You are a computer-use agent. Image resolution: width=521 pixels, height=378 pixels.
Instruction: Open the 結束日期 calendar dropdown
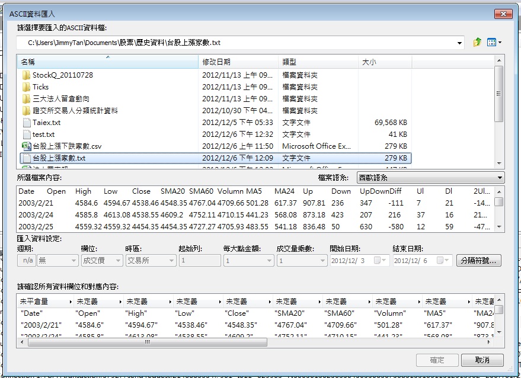pyautogui.click(x=443, y=261)
